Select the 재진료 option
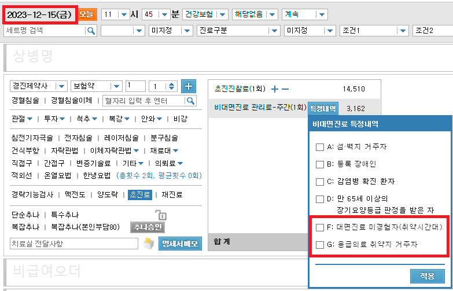This screenshot has height=291, width=453. pyautogui.click(x=172, y=195)
